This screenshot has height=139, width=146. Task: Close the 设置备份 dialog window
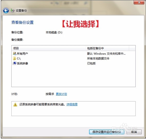139,2
